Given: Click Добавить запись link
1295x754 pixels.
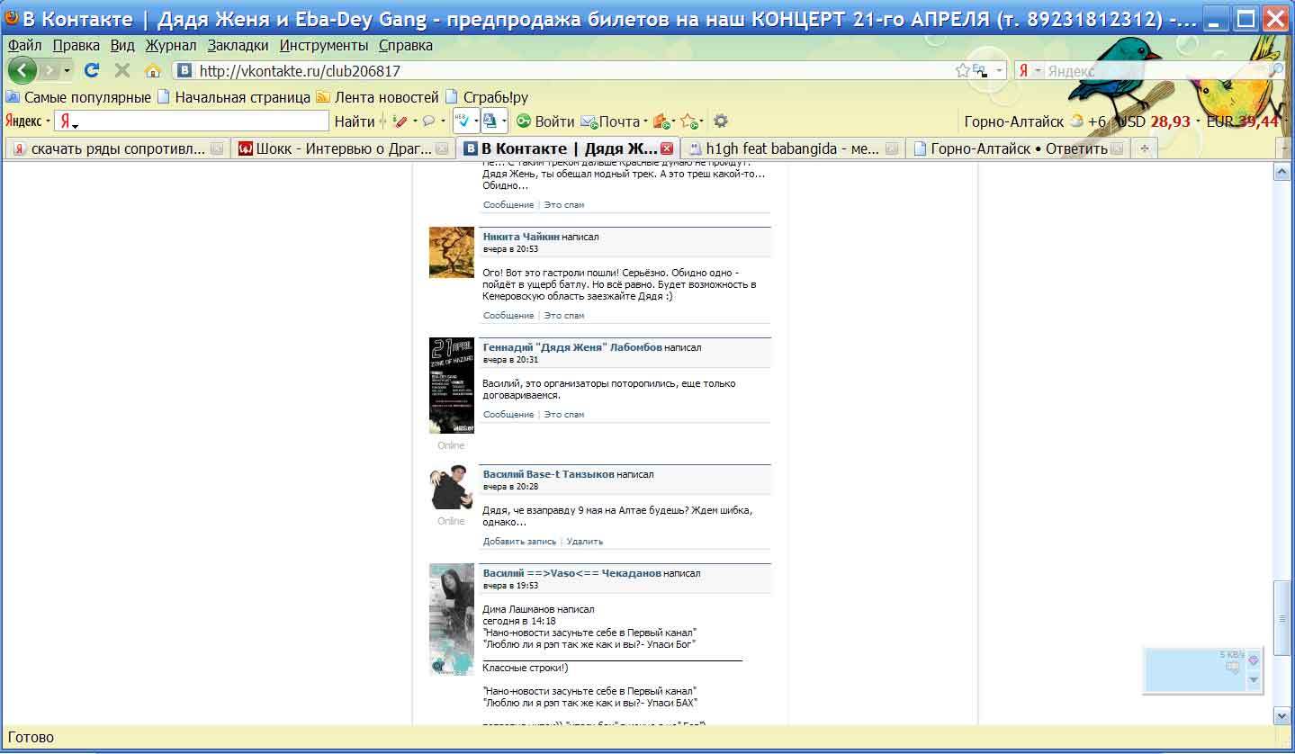Looking at the screenshot, I should pos(519,542).
